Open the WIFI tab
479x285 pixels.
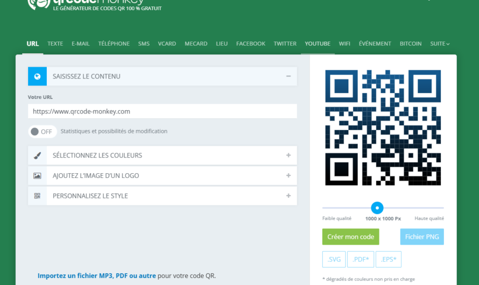coord(344,44)
